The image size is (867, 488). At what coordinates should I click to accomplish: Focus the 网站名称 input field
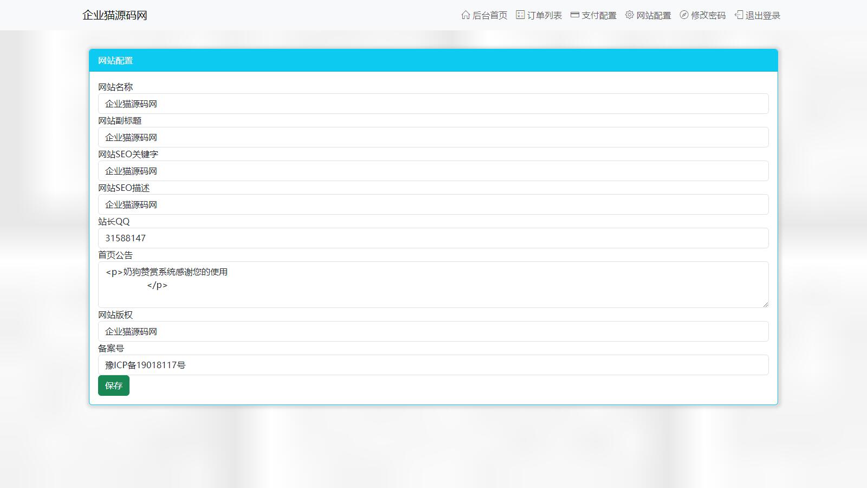pyautogui.click(x=433, y=104)
